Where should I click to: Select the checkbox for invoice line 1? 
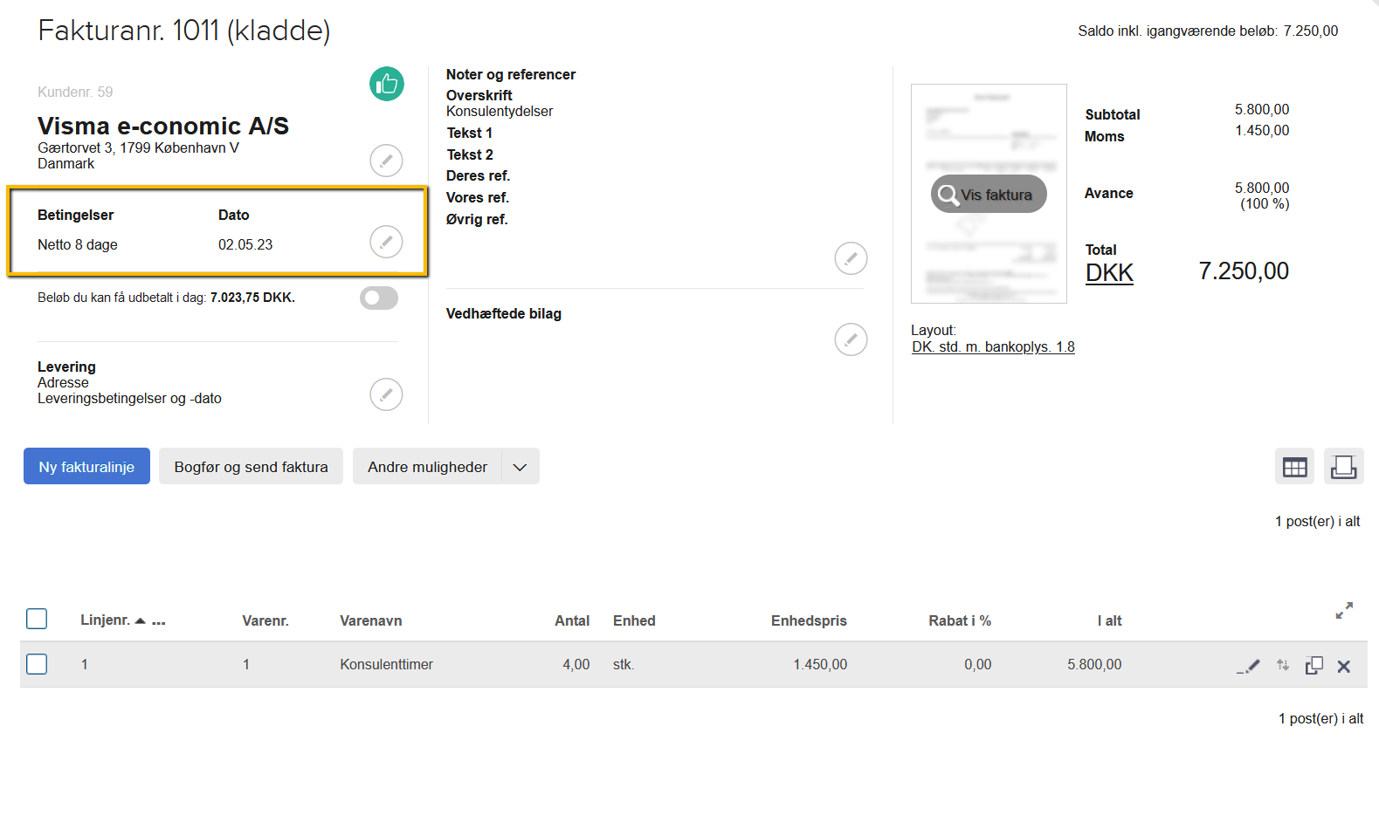(x=37, y=664)
